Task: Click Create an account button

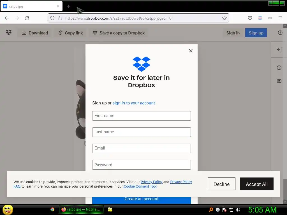Action: click(142, 200)
